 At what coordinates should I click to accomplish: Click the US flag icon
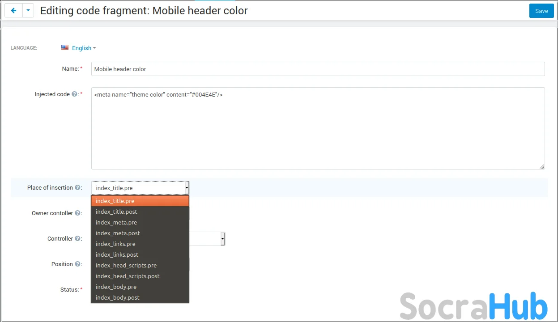65,47
